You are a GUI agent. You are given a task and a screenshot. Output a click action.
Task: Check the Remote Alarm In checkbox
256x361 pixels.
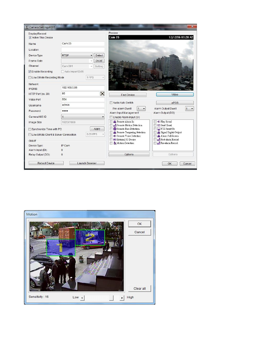coord(111,122)
